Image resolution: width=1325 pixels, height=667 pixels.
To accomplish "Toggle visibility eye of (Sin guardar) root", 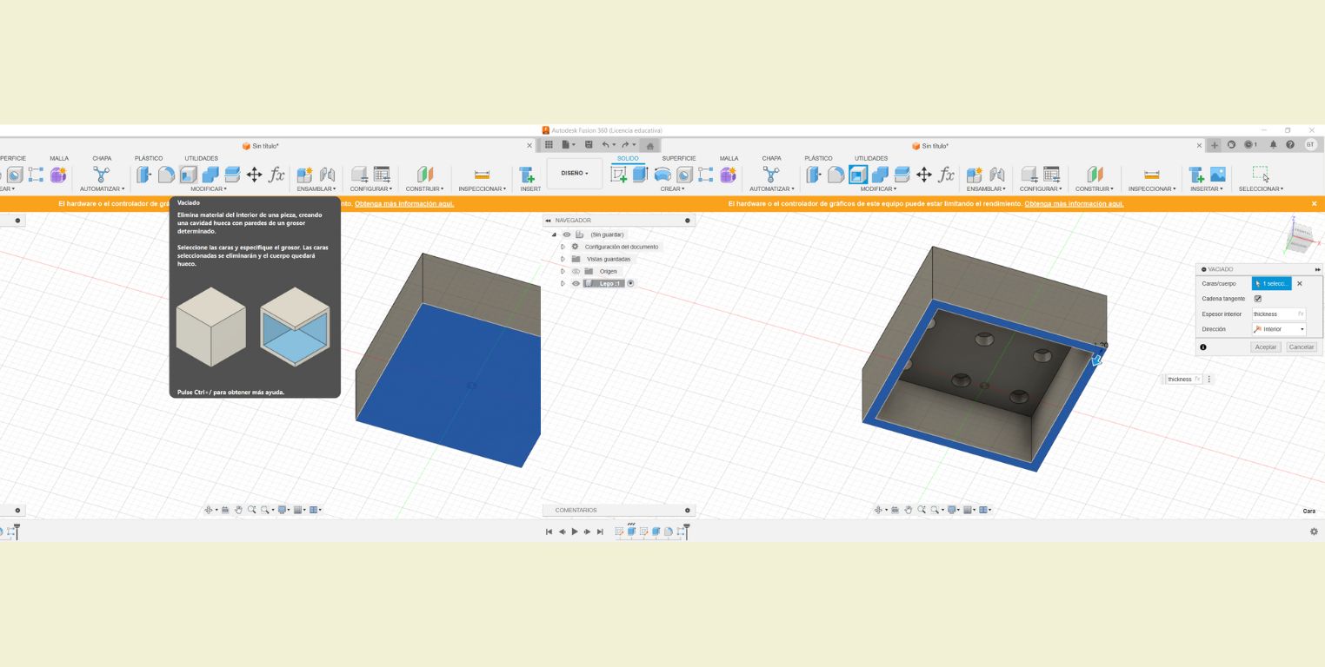I will tap(567, 234).
